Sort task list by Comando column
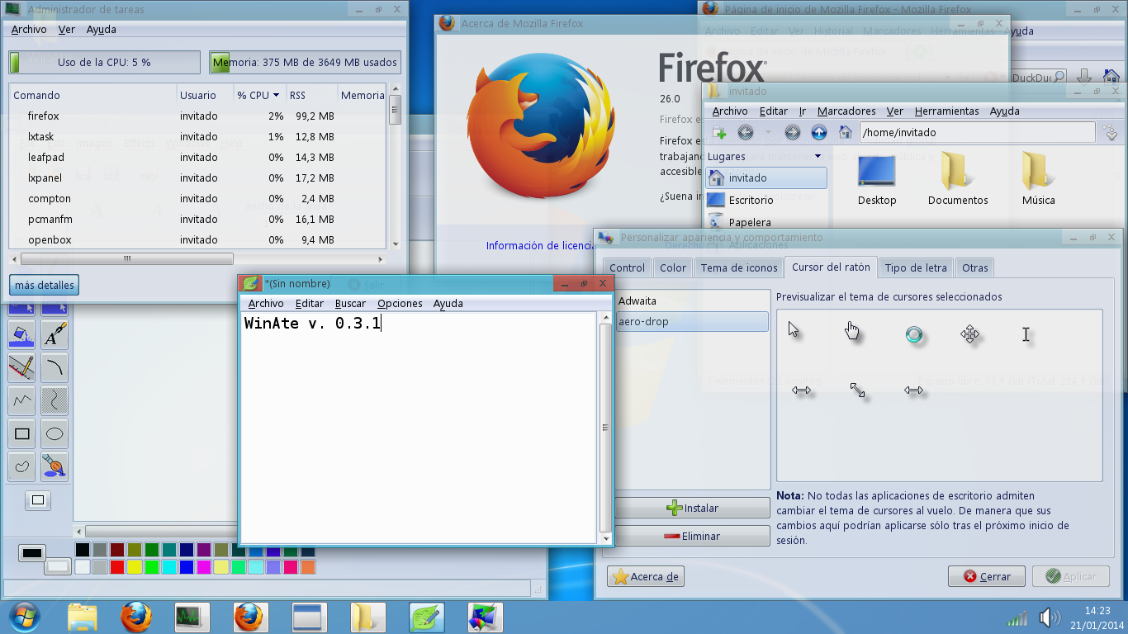 [x=92, y=95]
